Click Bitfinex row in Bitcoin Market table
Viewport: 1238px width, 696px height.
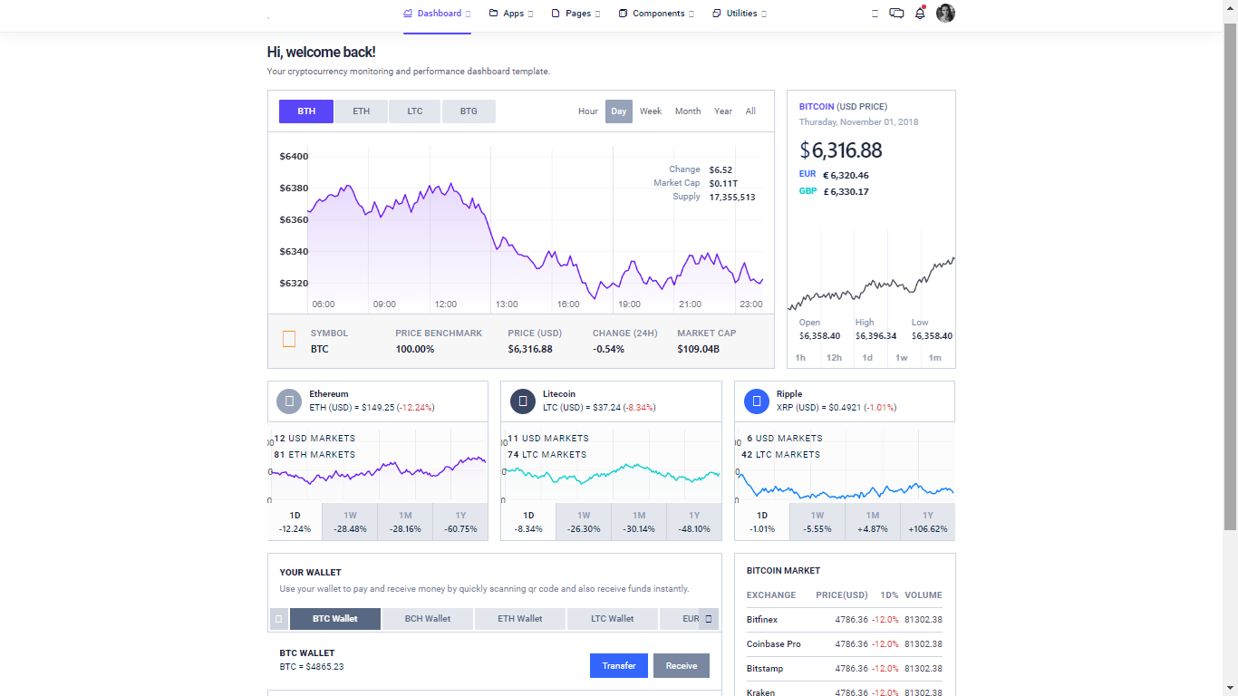[845, 620]
